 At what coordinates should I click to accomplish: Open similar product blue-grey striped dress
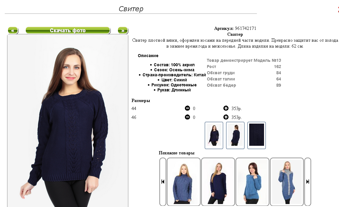click(x=287, y=182)
